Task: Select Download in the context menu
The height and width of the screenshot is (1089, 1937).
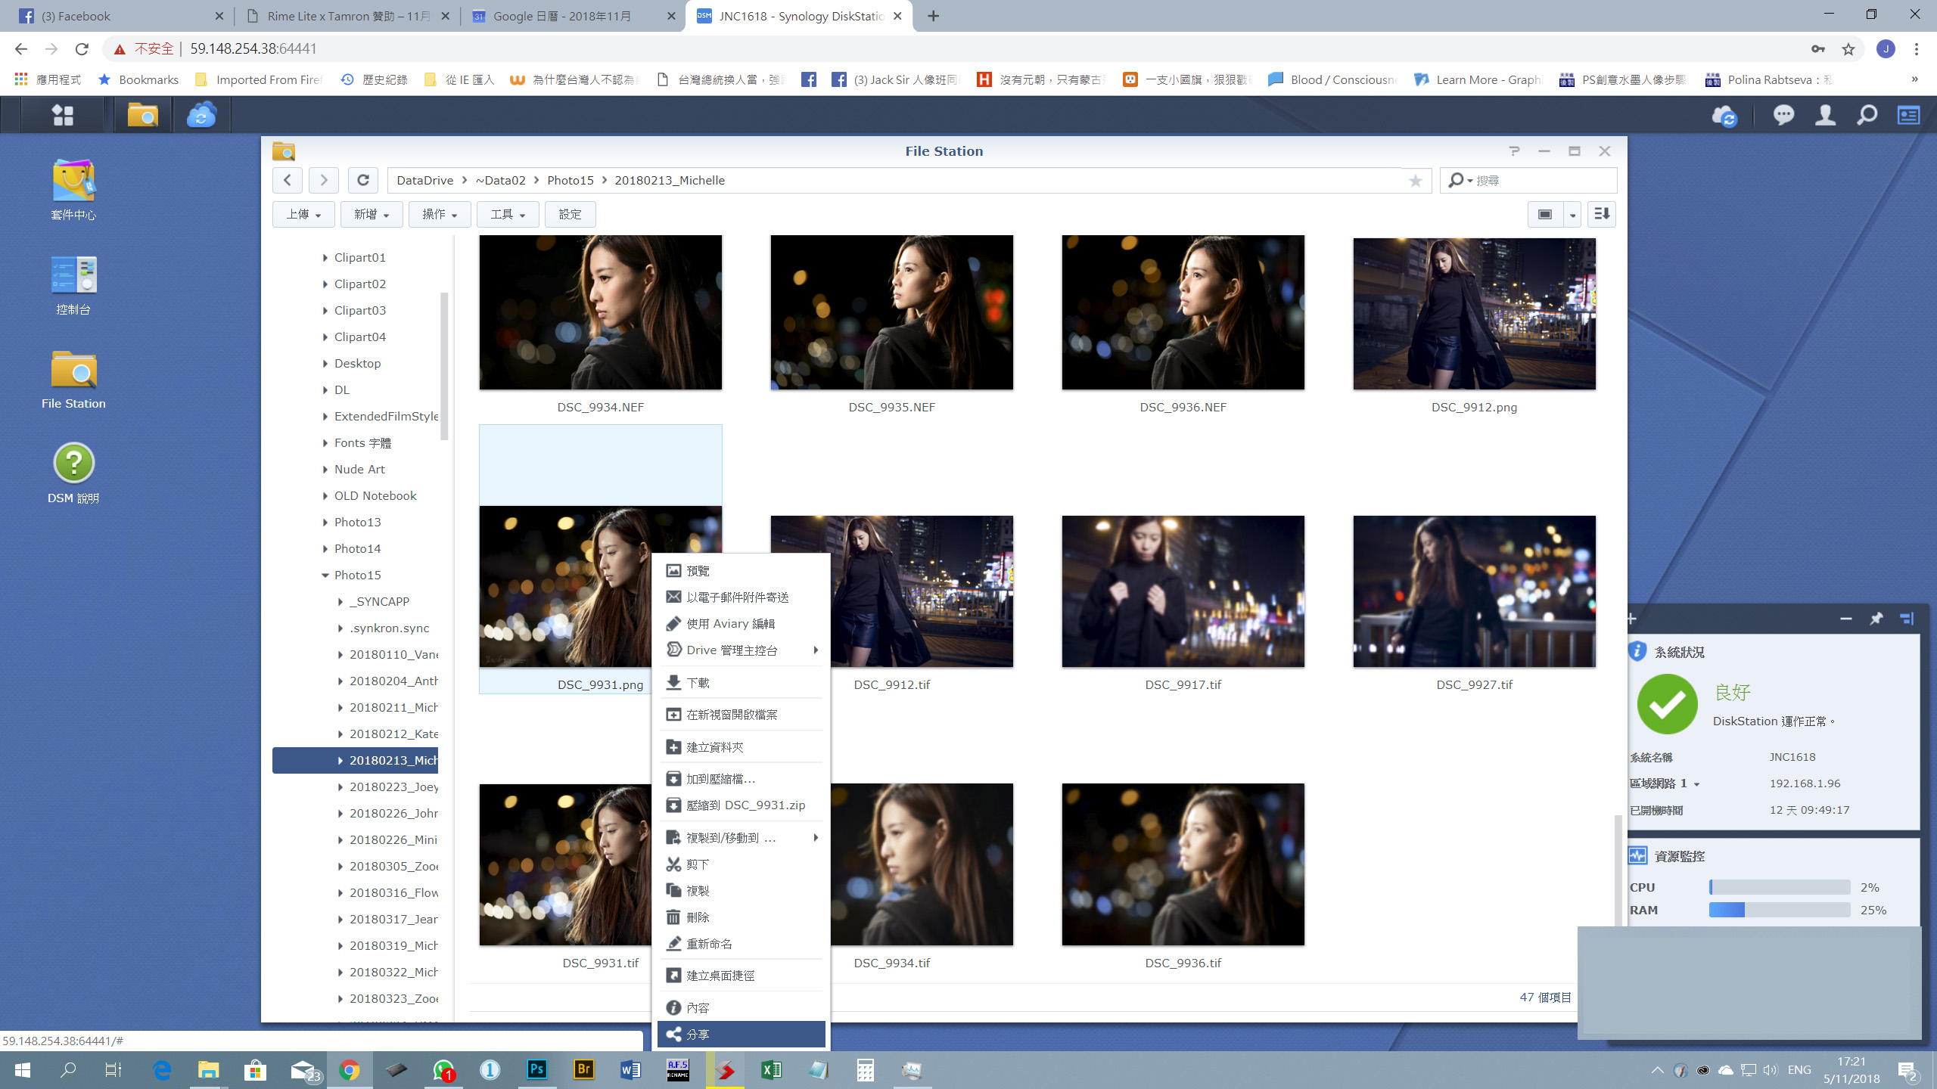Action: [741, 683]
